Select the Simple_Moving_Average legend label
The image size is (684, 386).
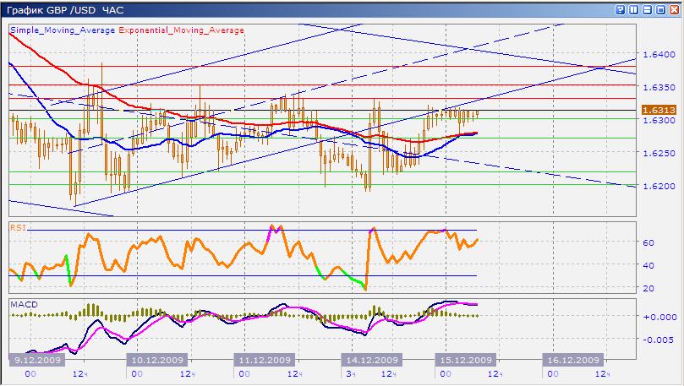pyautogui.click(x=63, y=30)
